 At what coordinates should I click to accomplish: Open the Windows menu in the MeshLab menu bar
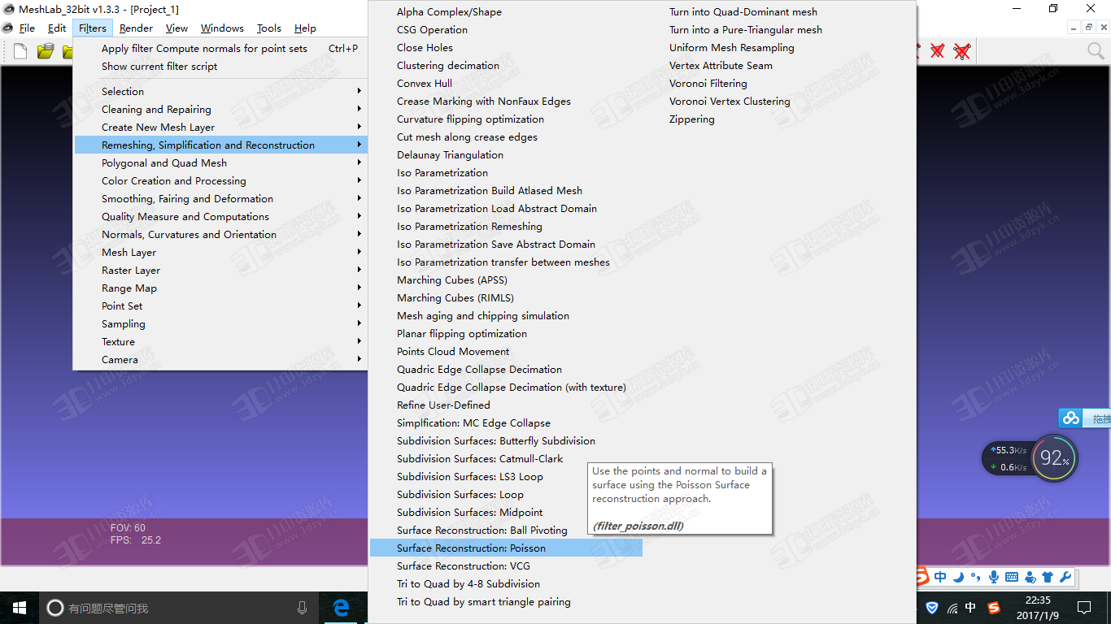point(222,28)
